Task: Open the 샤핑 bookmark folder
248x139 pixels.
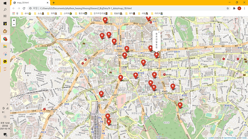Action: click(x=143, y=14)
